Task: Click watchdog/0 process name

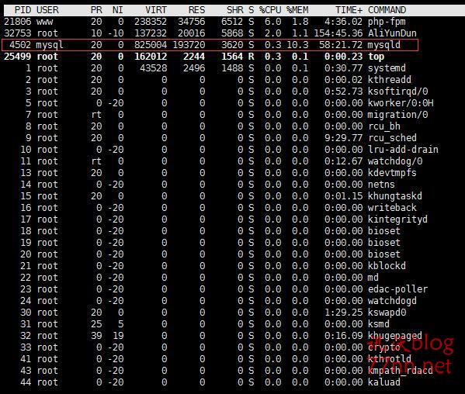Action: (395, 161)
